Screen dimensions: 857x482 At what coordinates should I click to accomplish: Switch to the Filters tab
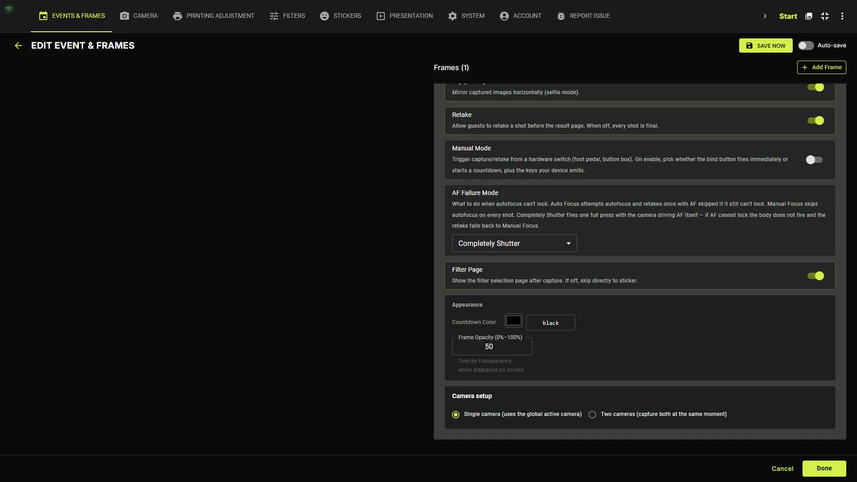287,16
